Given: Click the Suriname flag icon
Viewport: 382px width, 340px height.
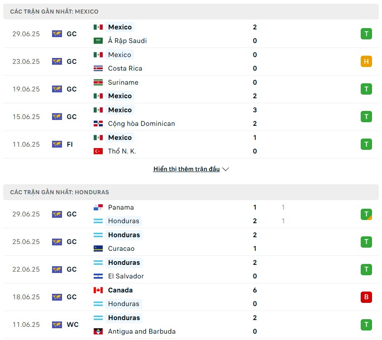Looking at the screenshot, I should pos(98,82).
